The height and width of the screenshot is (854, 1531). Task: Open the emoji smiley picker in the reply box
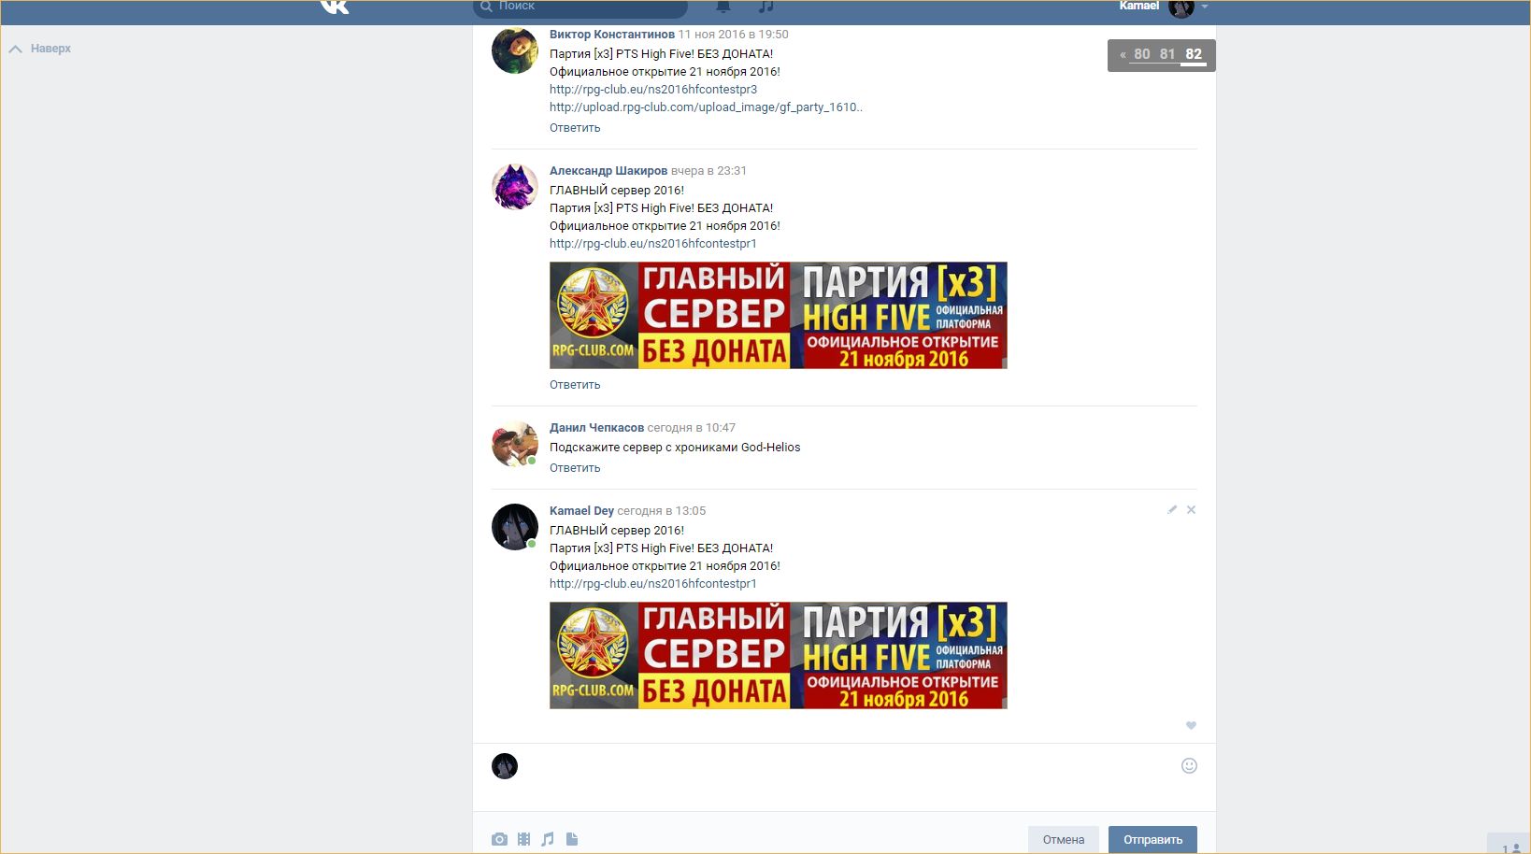click(1189, 766)
